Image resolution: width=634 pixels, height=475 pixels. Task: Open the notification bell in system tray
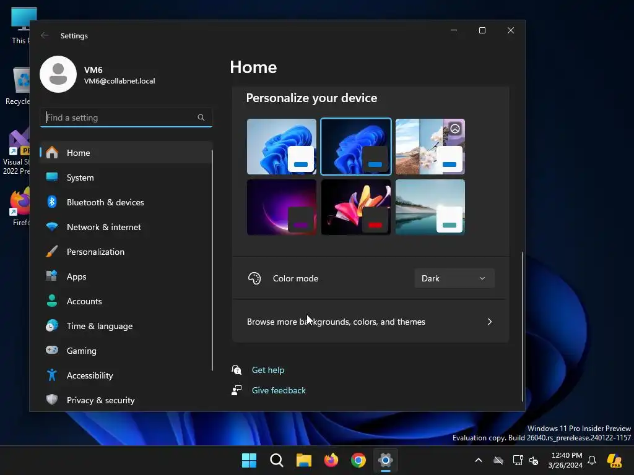(592, 460)
